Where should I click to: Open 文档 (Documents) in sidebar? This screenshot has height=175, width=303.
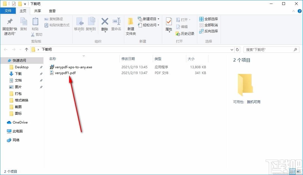point(18,80)
